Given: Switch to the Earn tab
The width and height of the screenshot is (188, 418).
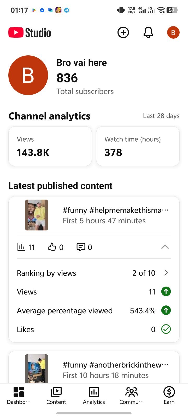Looking at the screenshot, I should 169,396.
